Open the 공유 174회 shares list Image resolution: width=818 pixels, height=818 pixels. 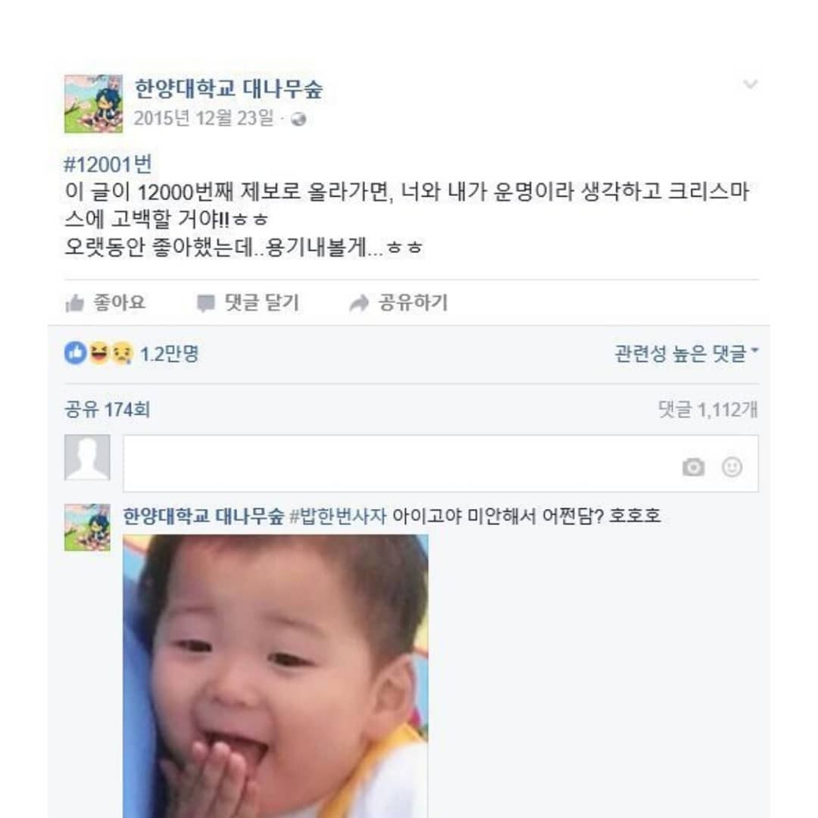click(107, 410)
